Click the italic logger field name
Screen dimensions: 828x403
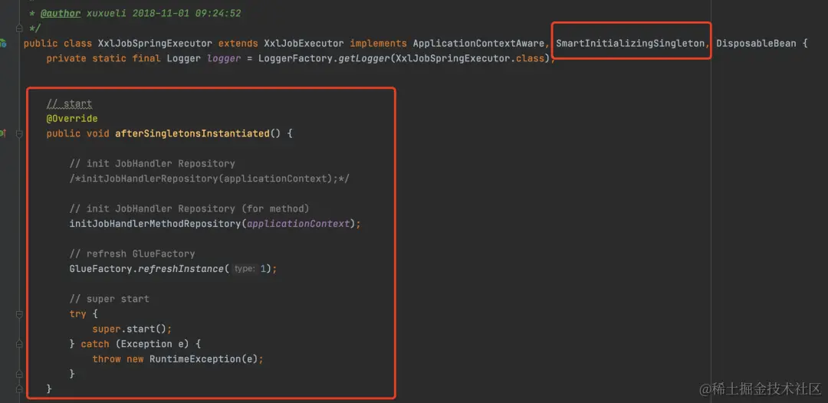click(x=224, y=58)
